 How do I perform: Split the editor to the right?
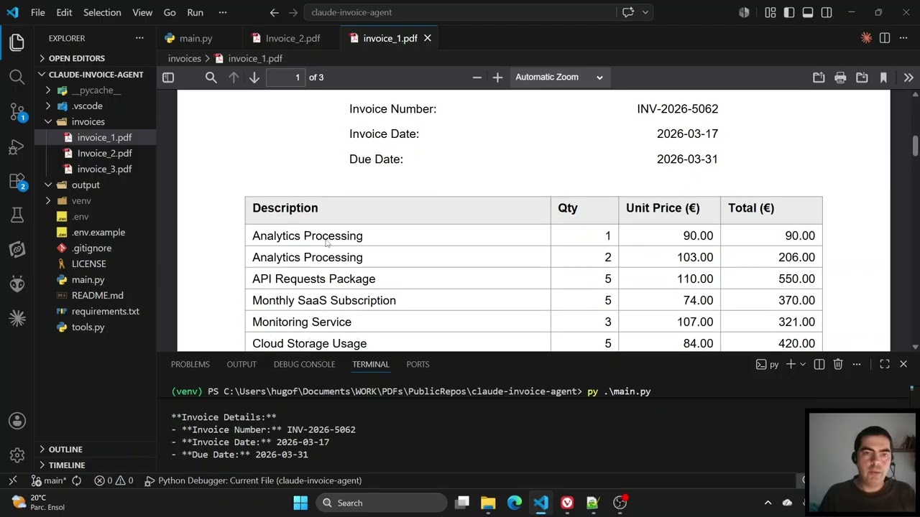coord(885,38)
